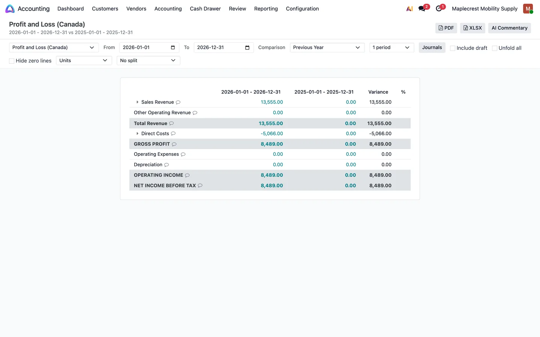Open the user avatar menu
The image size is (540, 337).
point(528,9)
